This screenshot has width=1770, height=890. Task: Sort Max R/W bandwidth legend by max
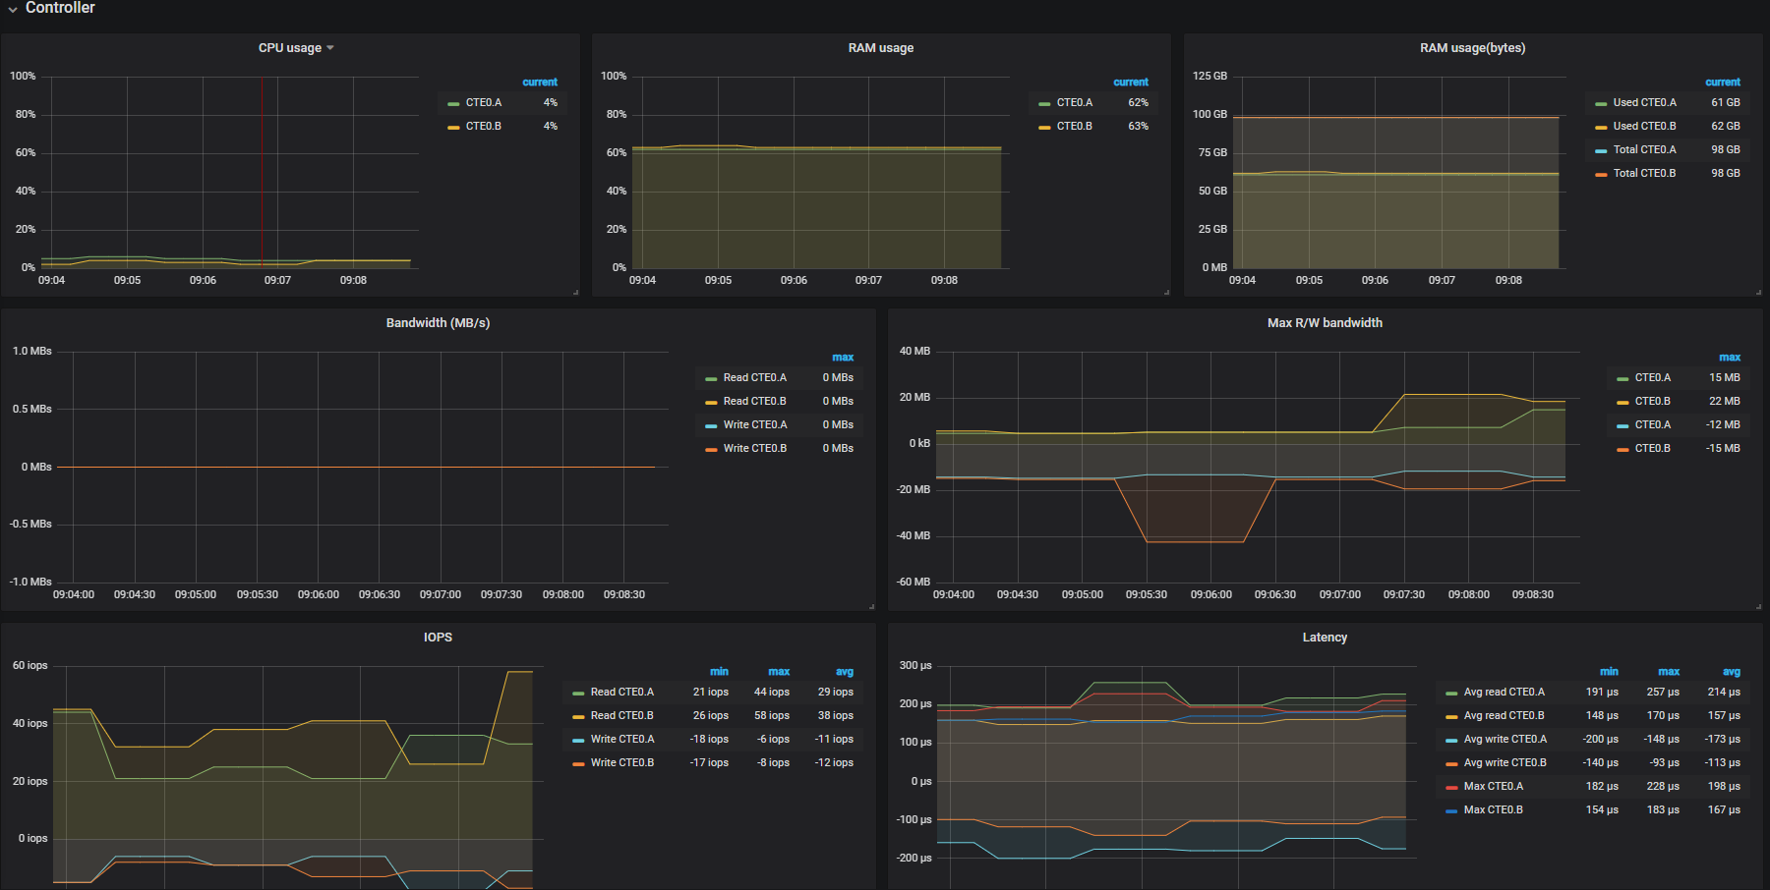[x=1730, y=358]
